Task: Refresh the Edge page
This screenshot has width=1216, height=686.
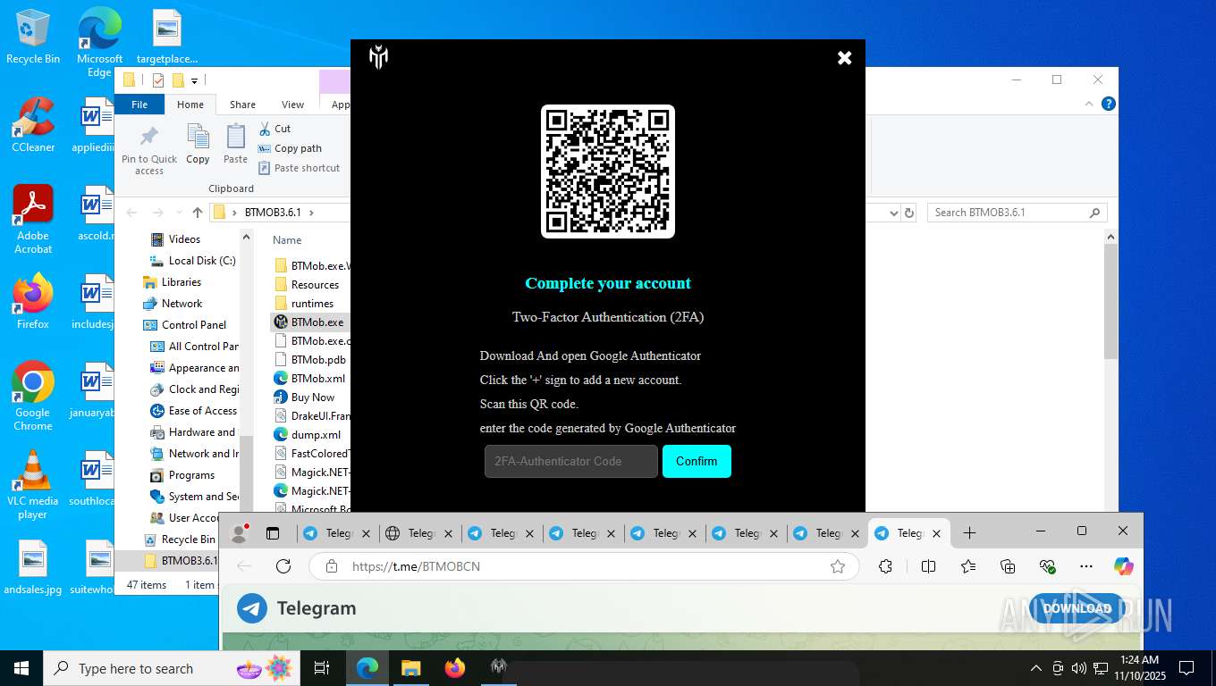Action: click(x=283, y=566)
